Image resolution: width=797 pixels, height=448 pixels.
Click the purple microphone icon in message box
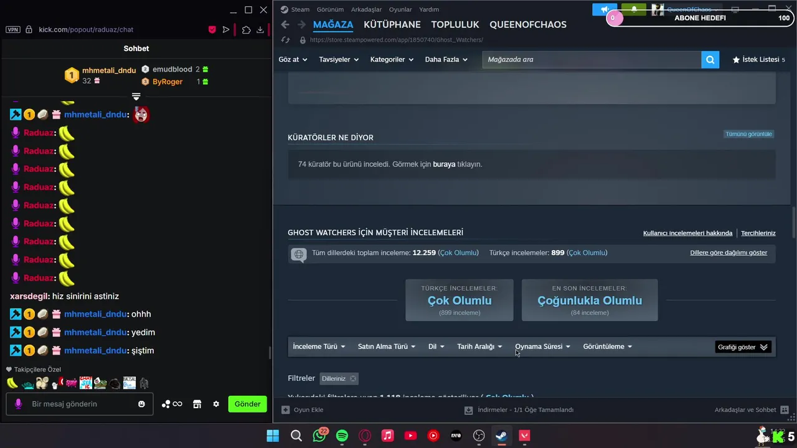click(x=18, y=404)
